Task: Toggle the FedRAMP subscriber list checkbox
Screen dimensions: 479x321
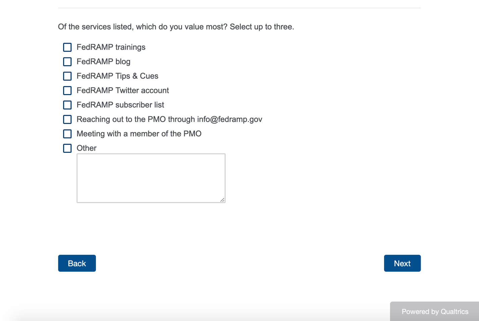Action: coord(67,105)
